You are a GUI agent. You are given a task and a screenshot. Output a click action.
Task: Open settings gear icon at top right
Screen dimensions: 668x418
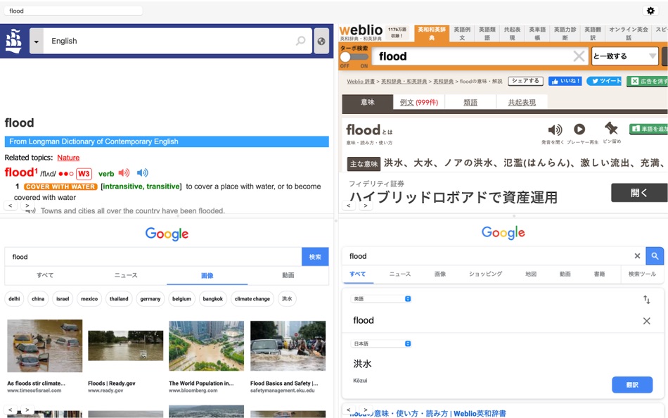(650, 11)
